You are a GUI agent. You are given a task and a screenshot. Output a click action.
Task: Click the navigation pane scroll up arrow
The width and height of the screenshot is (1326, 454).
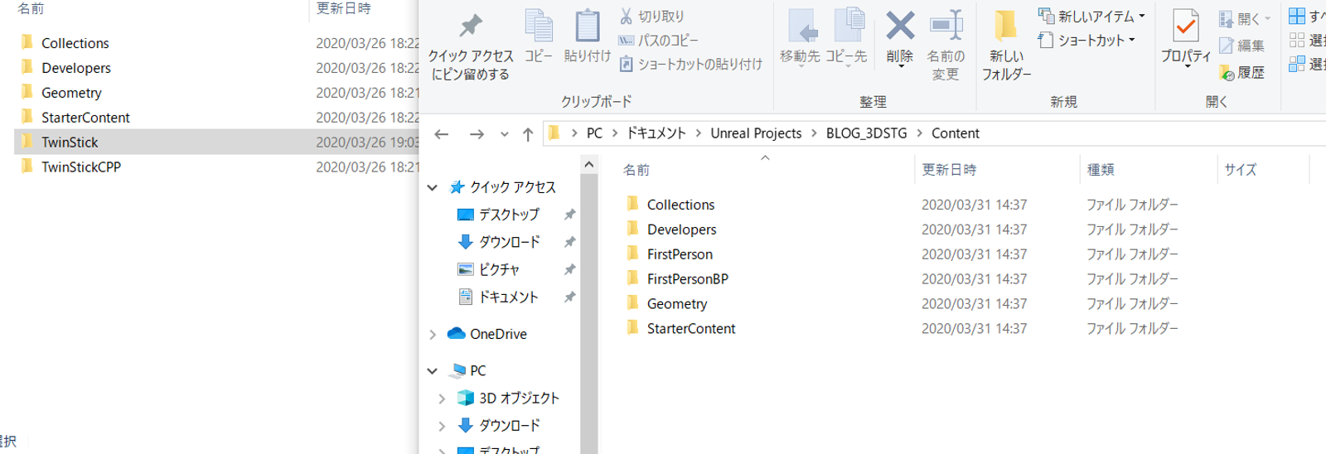[x=589, y=165]
